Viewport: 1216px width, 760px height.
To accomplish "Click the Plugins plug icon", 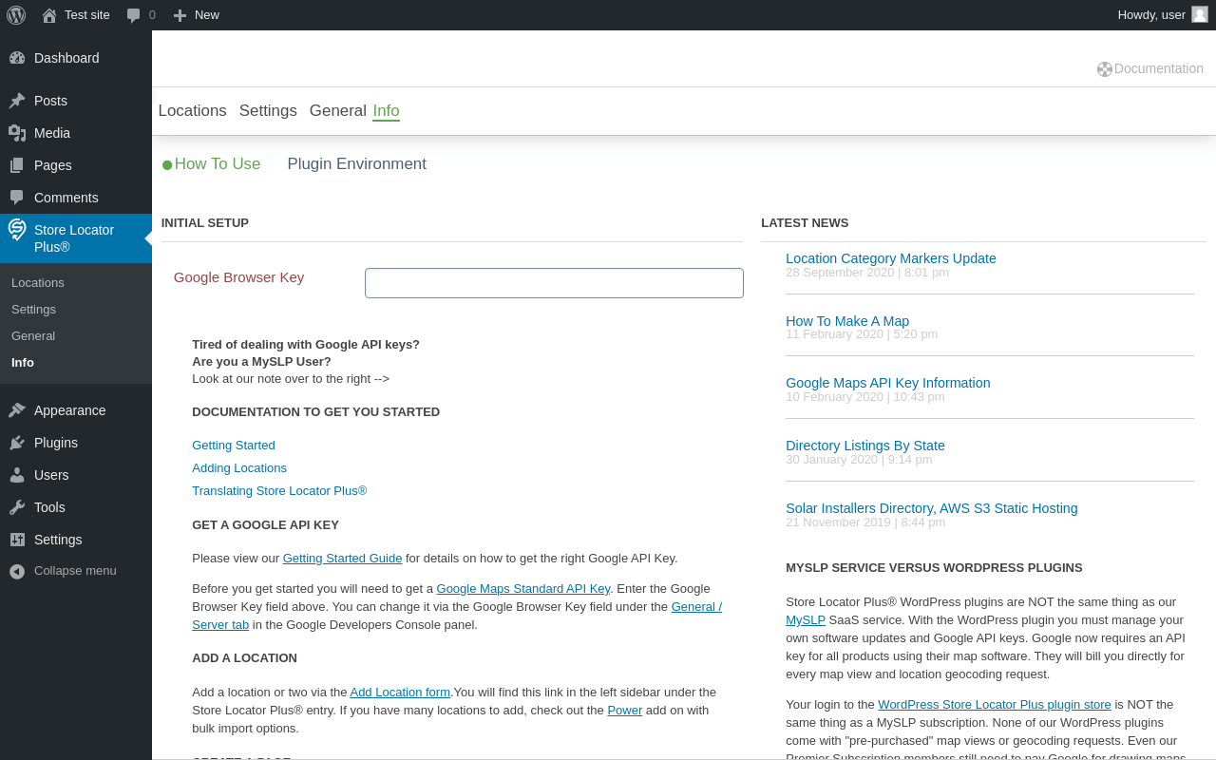I will pyautogui.click(x=17, y=443).
